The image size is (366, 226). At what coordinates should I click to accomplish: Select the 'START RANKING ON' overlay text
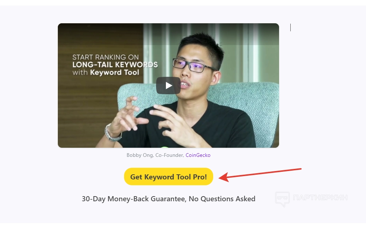point(106,57)
